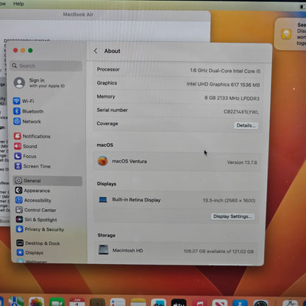Open Music from the Dock
The image size is (306, 306).
pyautogui.click(x=199, y=303)
